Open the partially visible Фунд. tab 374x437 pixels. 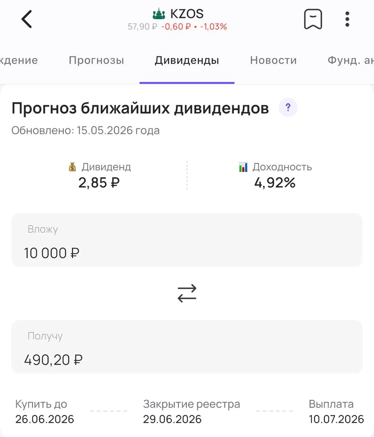pos(350,60)
